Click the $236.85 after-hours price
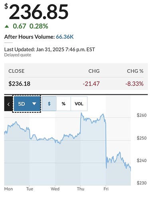The width and height of the screenshot is (152, 200). [x=36, y=12]
